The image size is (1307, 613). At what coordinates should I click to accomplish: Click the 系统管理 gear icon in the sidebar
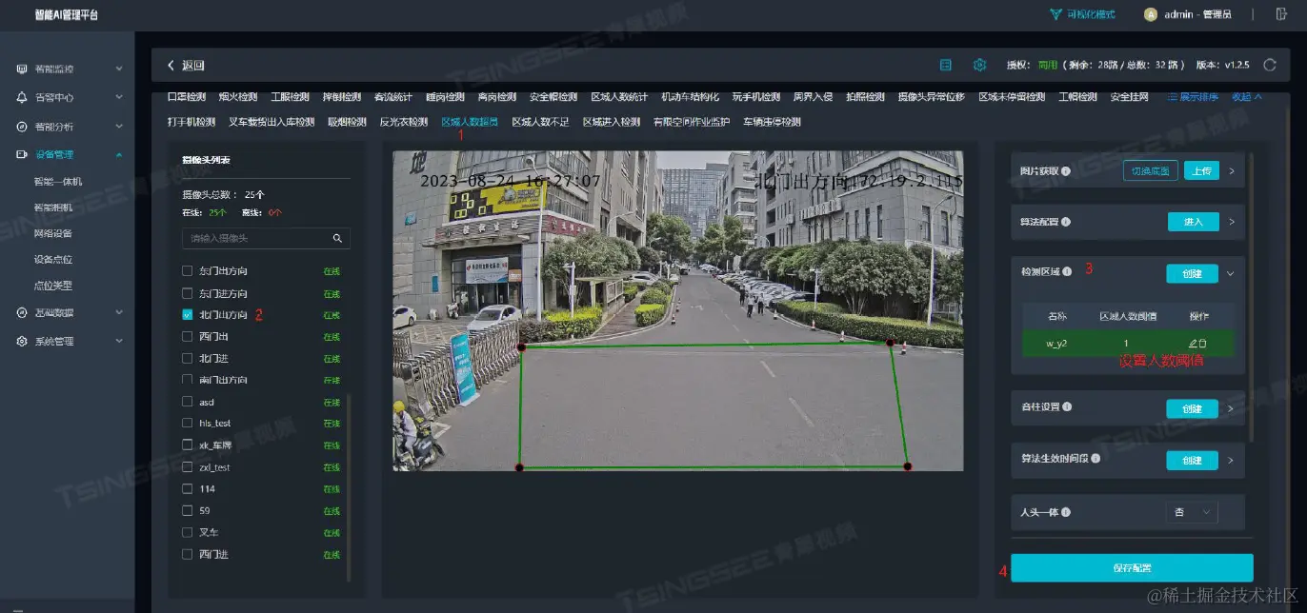(22, 341)
